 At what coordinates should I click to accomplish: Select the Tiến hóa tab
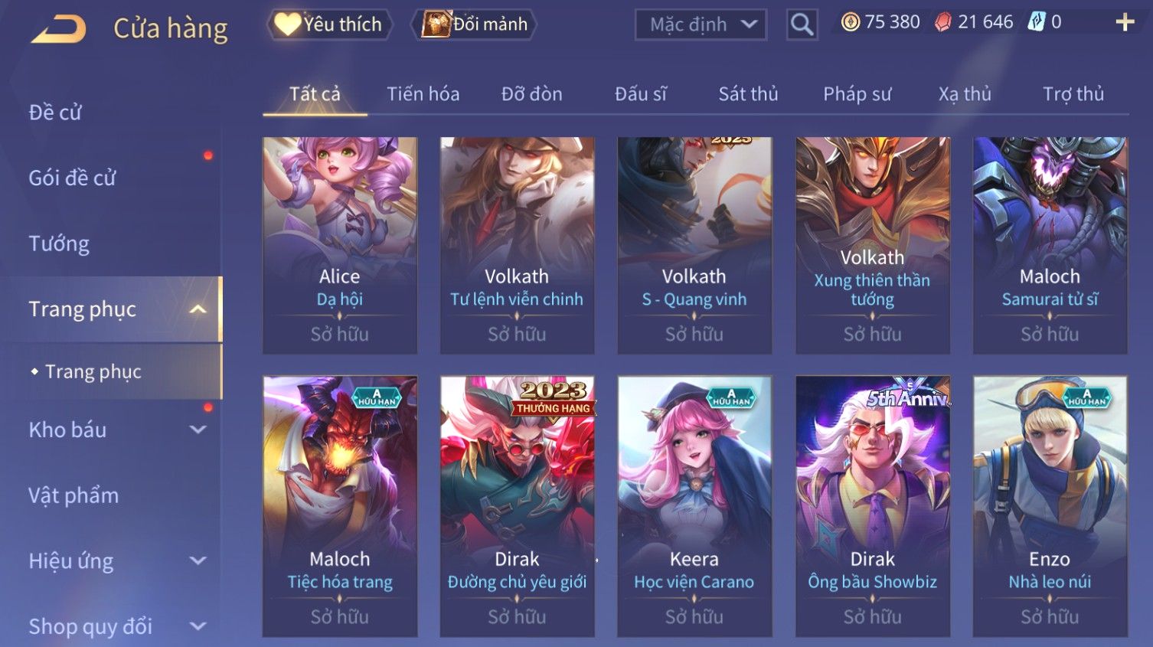[423, 94]
